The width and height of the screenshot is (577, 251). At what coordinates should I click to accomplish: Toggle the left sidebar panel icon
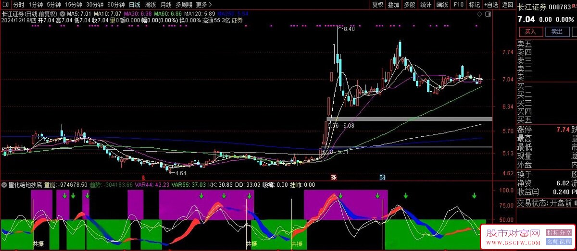click(x=5, y=5)
